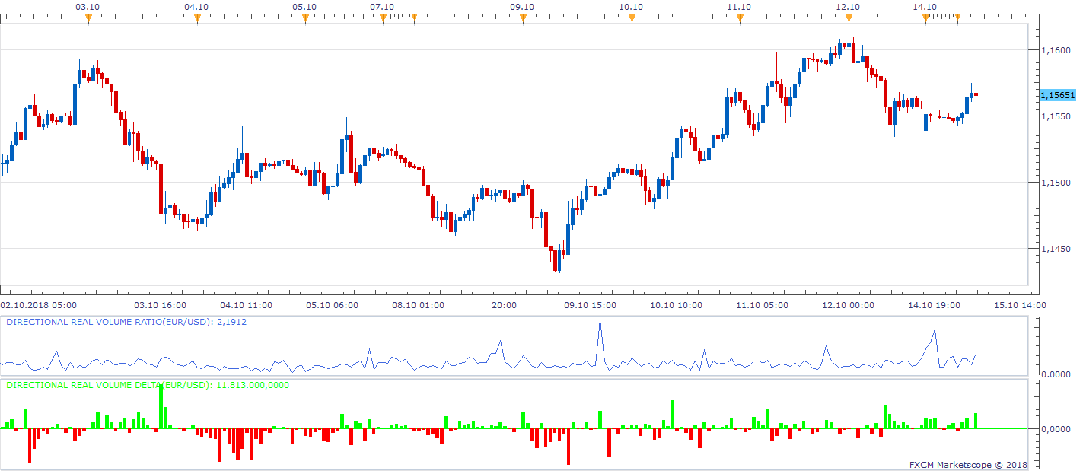Click the orange day marker under 03.10
1083x471 pixels.
click(88, 18)
